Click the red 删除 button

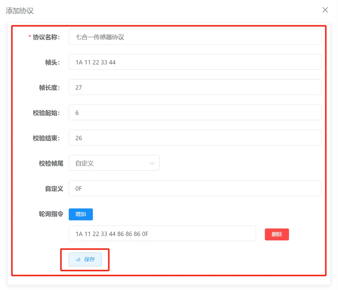277,234
